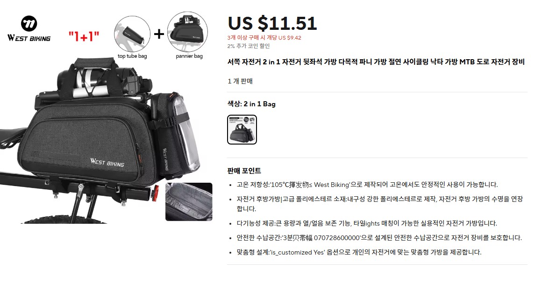Click the 3개 이상 구매 discount text

tap(264, 38)
